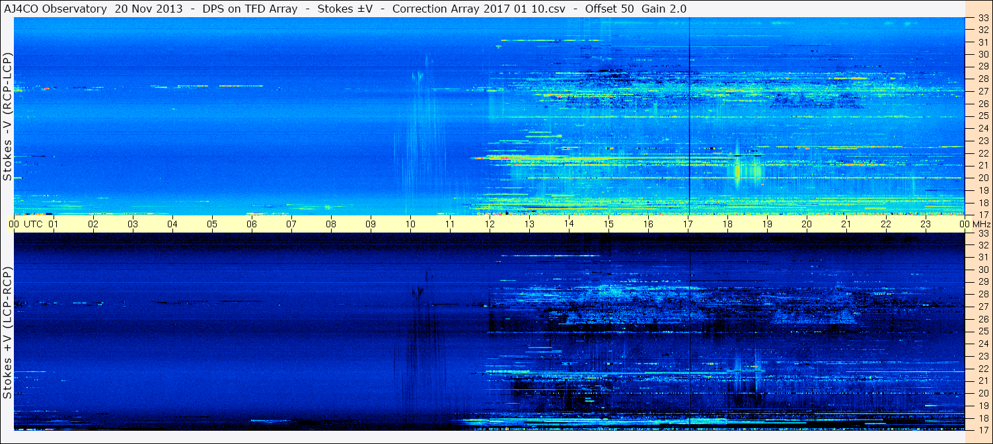Select the 01 hour tick on time axis
993x444 pixels.
[x=54, y=224]
